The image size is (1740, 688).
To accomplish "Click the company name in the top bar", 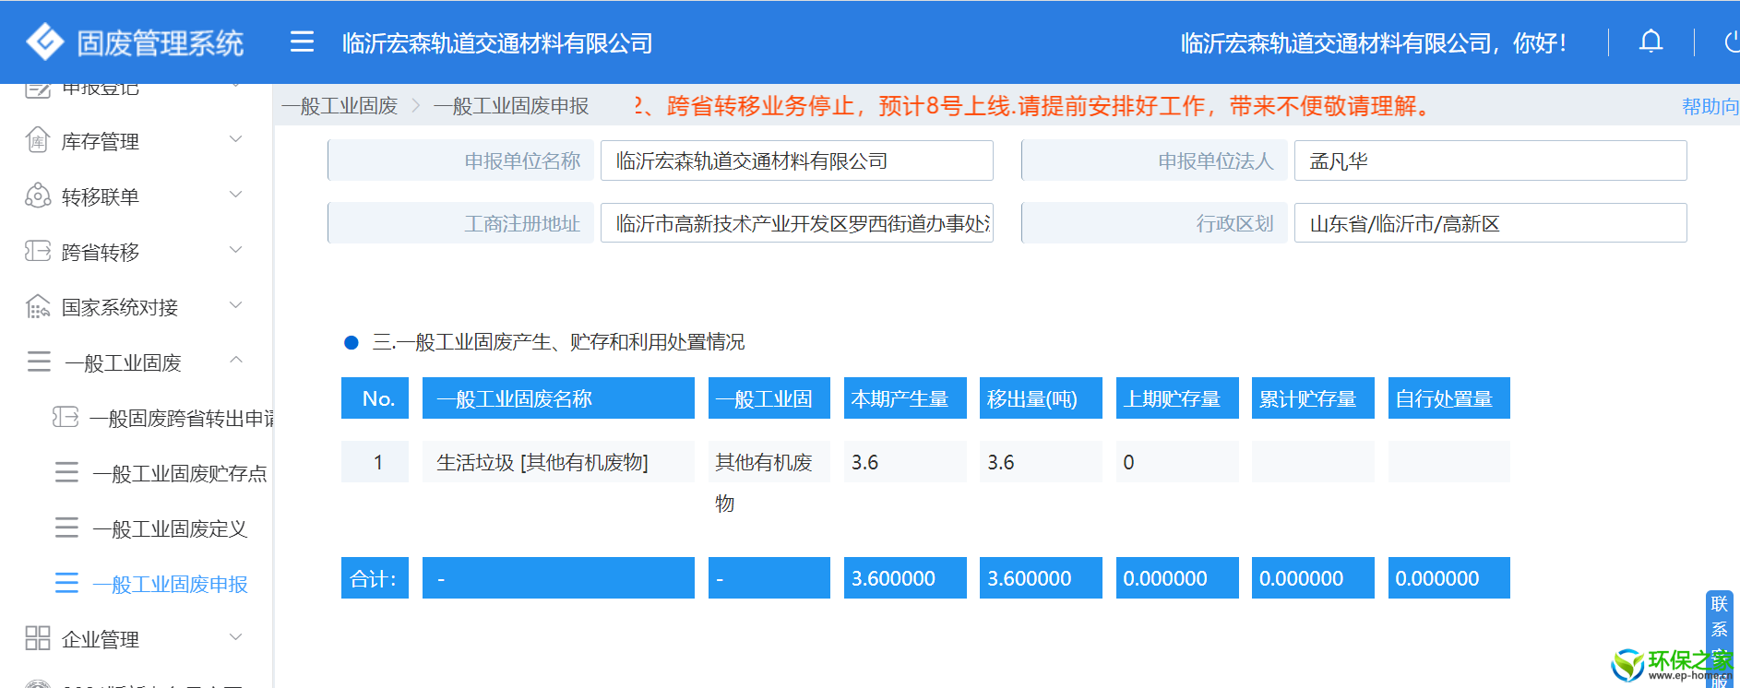I will [x=497, y=43].
